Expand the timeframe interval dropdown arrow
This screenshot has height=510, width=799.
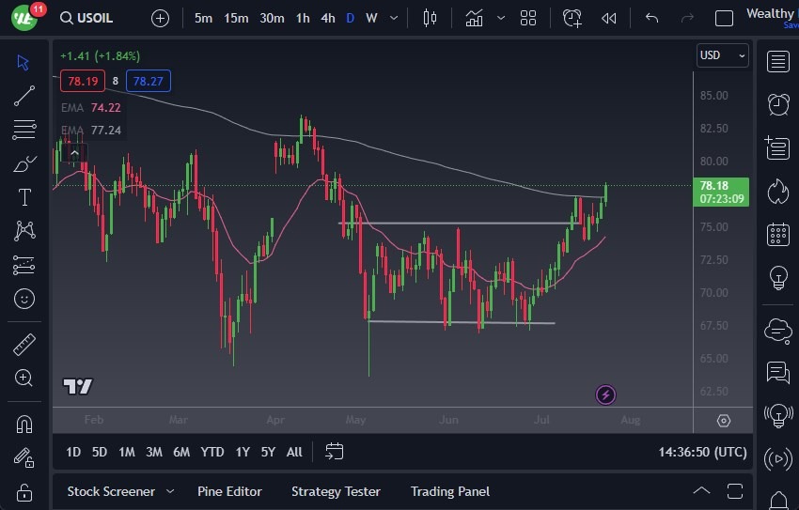(x=393, y=18)
